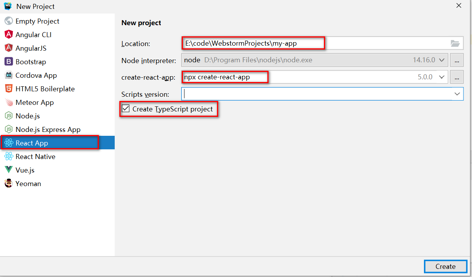Choose Empty Project type
Screen dimensions: 472x277
57,21
